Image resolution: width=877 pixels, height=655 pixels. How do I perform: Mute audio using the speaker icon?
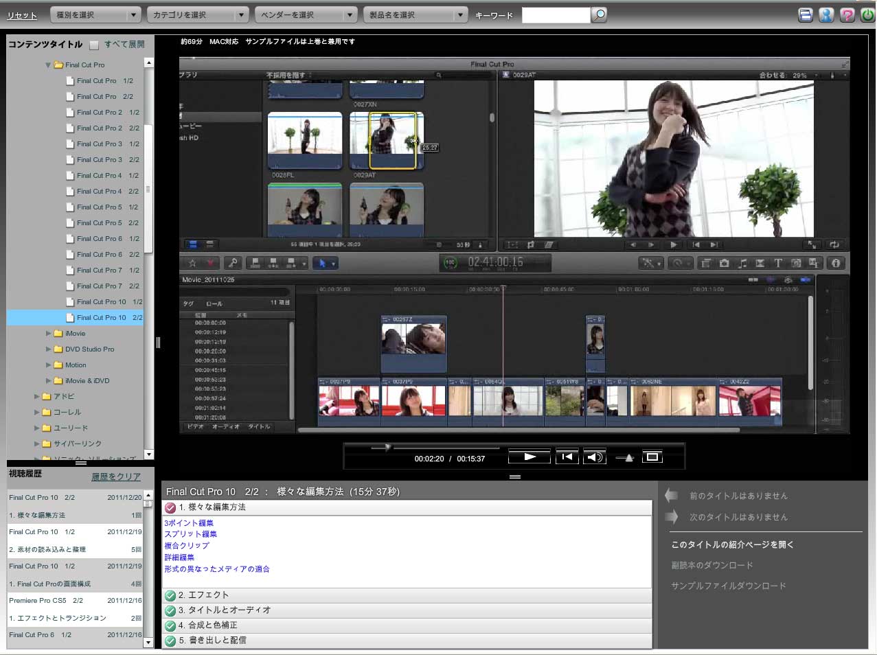pyautogui.click(x=594, y=457)
